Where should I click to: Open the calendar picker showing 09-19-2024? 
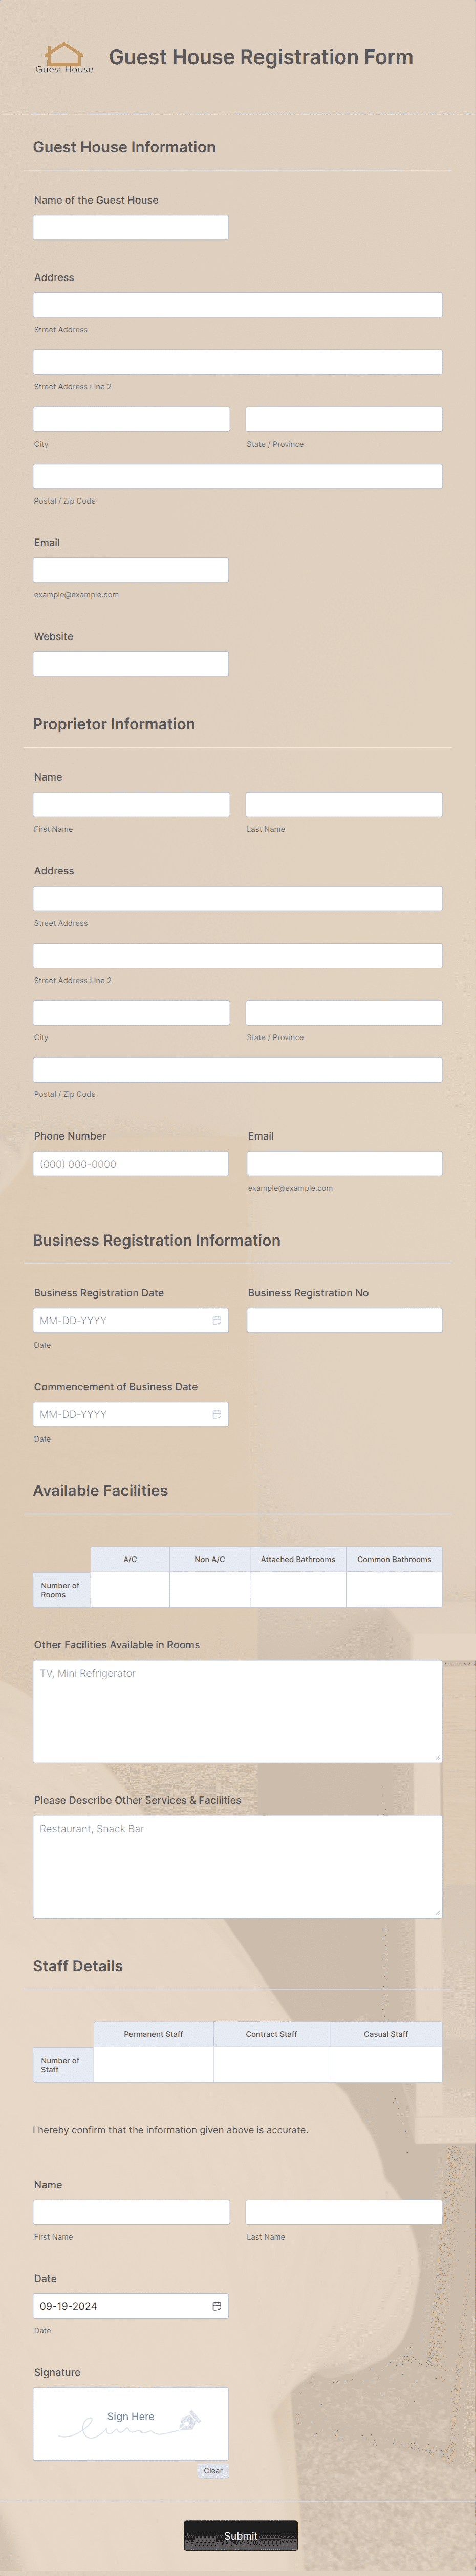click(218, 2305)
